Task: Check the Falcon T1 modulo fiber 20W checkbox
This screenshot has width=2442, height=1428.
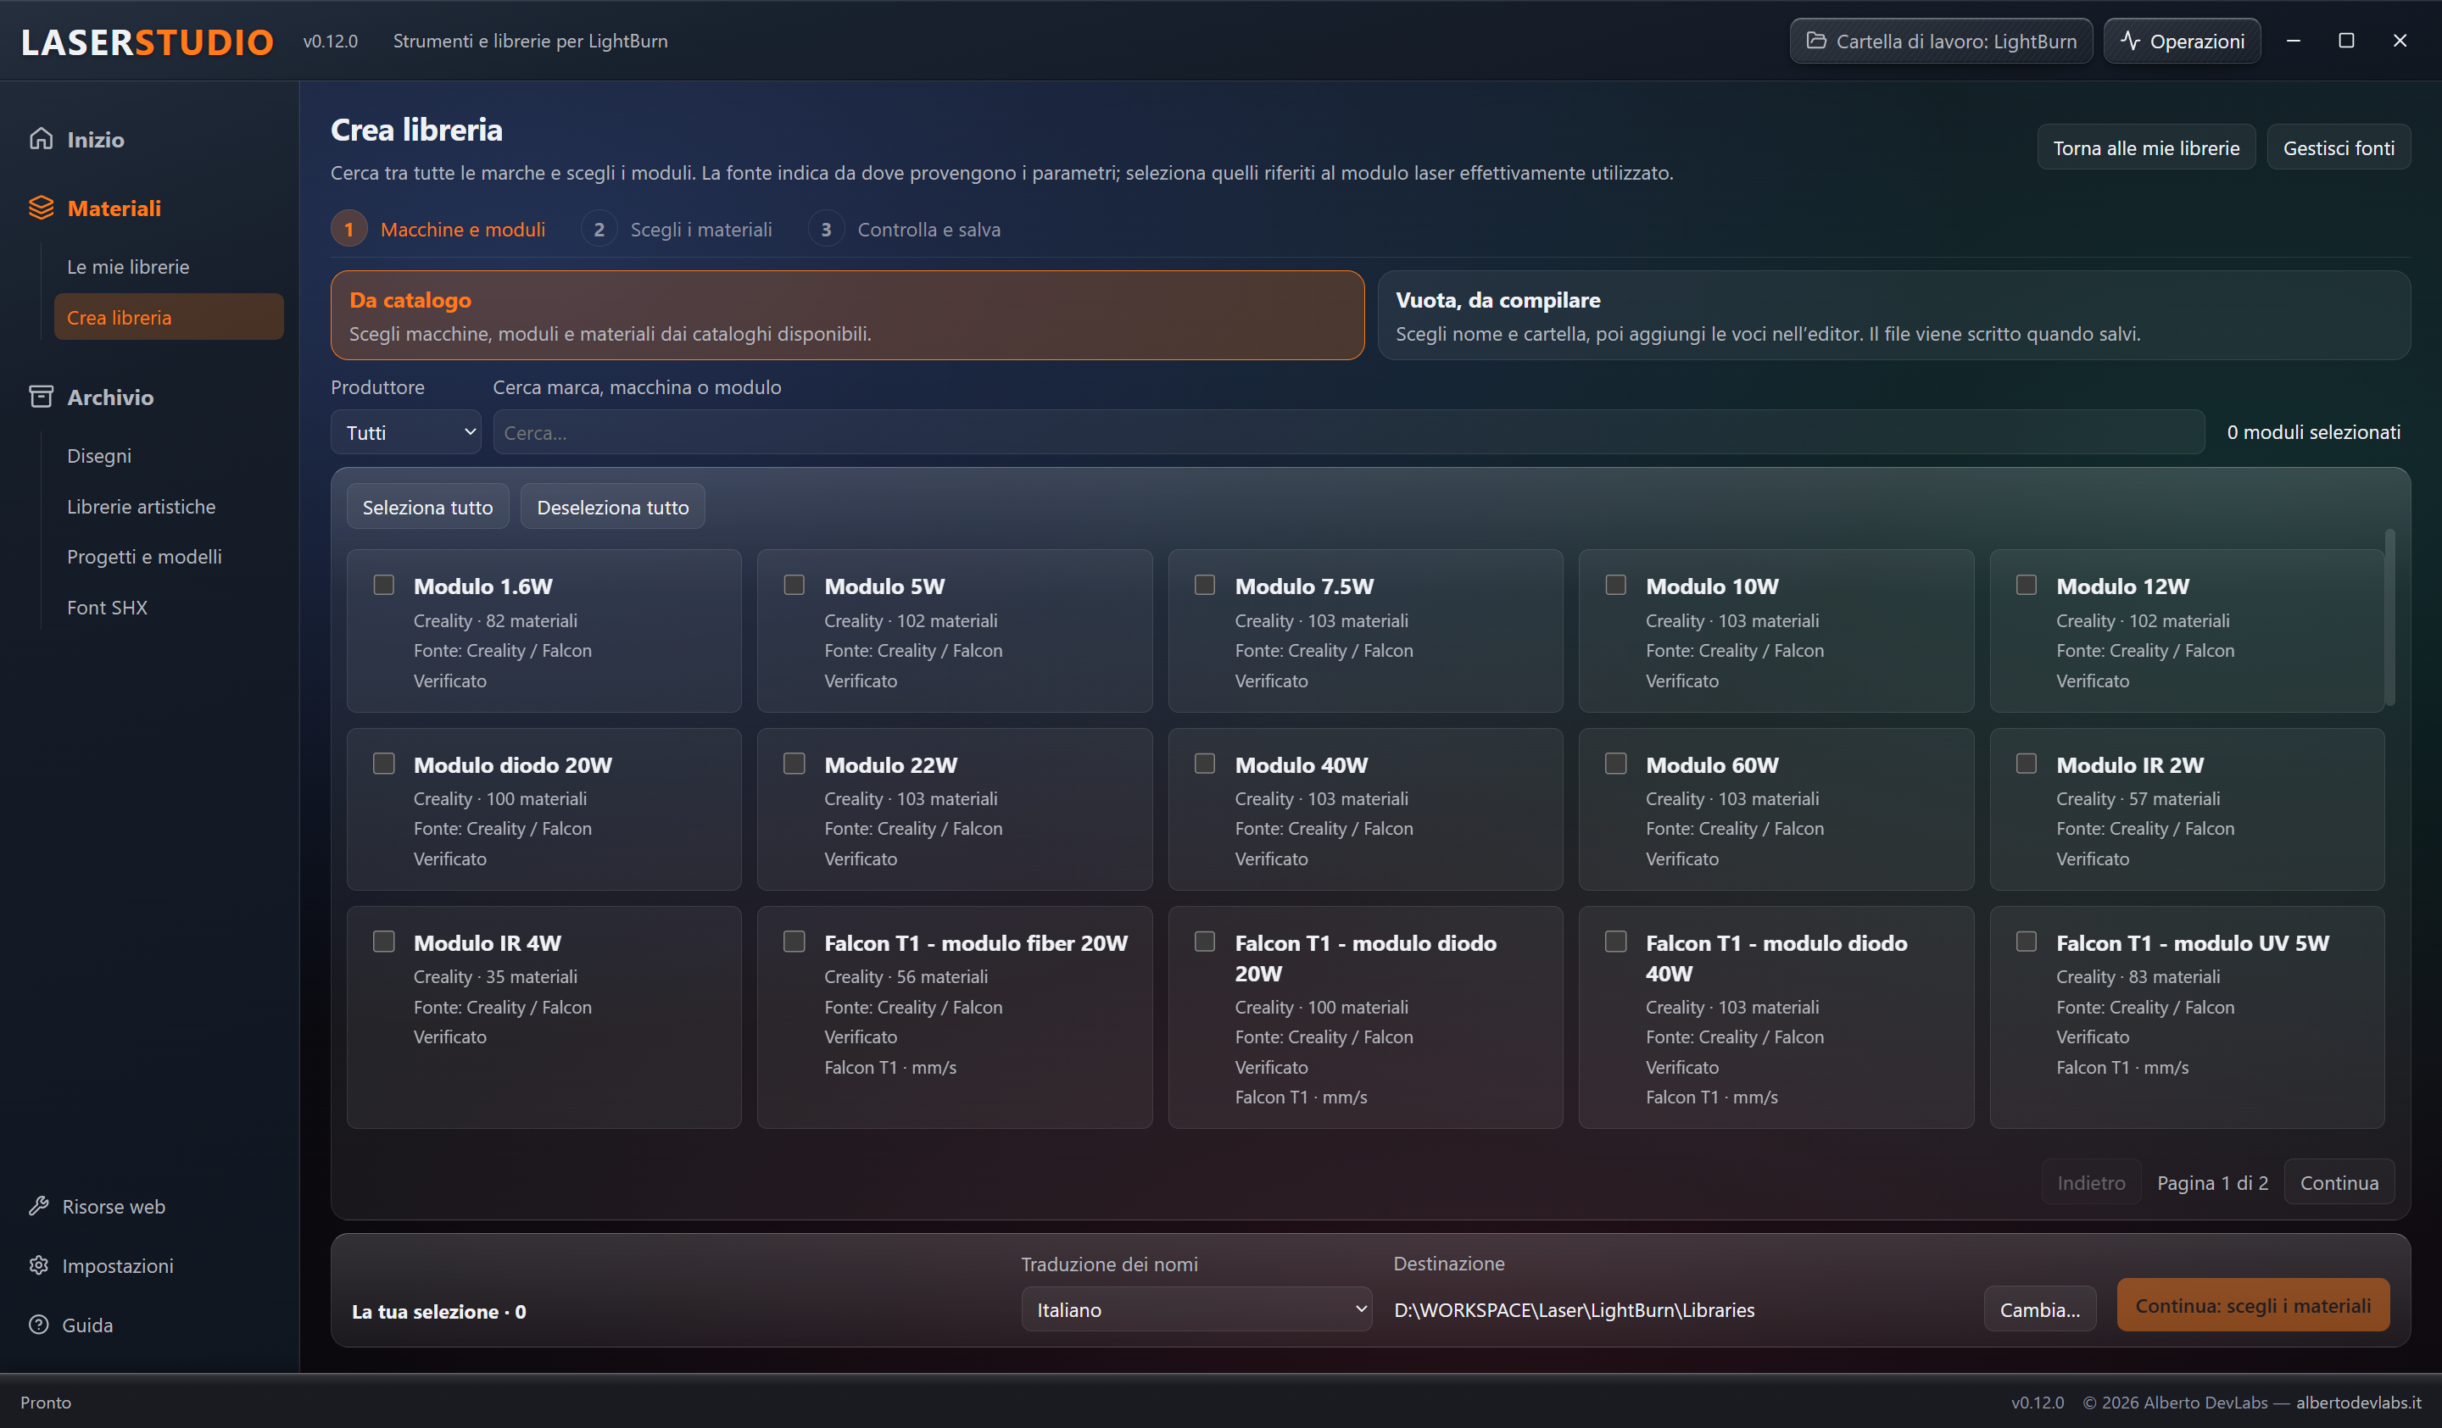Action: coord(794,942)
